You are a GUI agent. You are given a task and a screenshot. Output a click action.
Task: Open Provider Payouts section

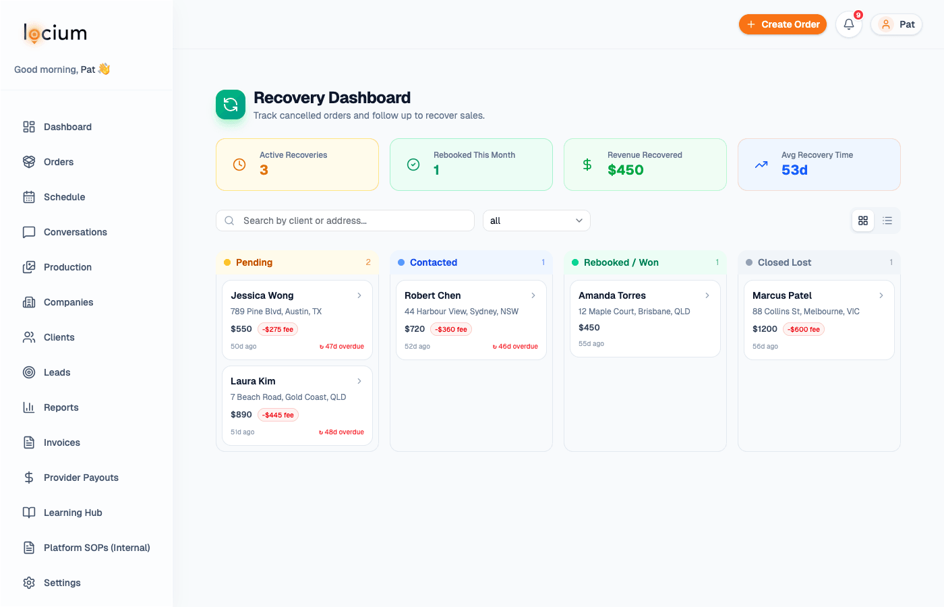pos(86,478)
